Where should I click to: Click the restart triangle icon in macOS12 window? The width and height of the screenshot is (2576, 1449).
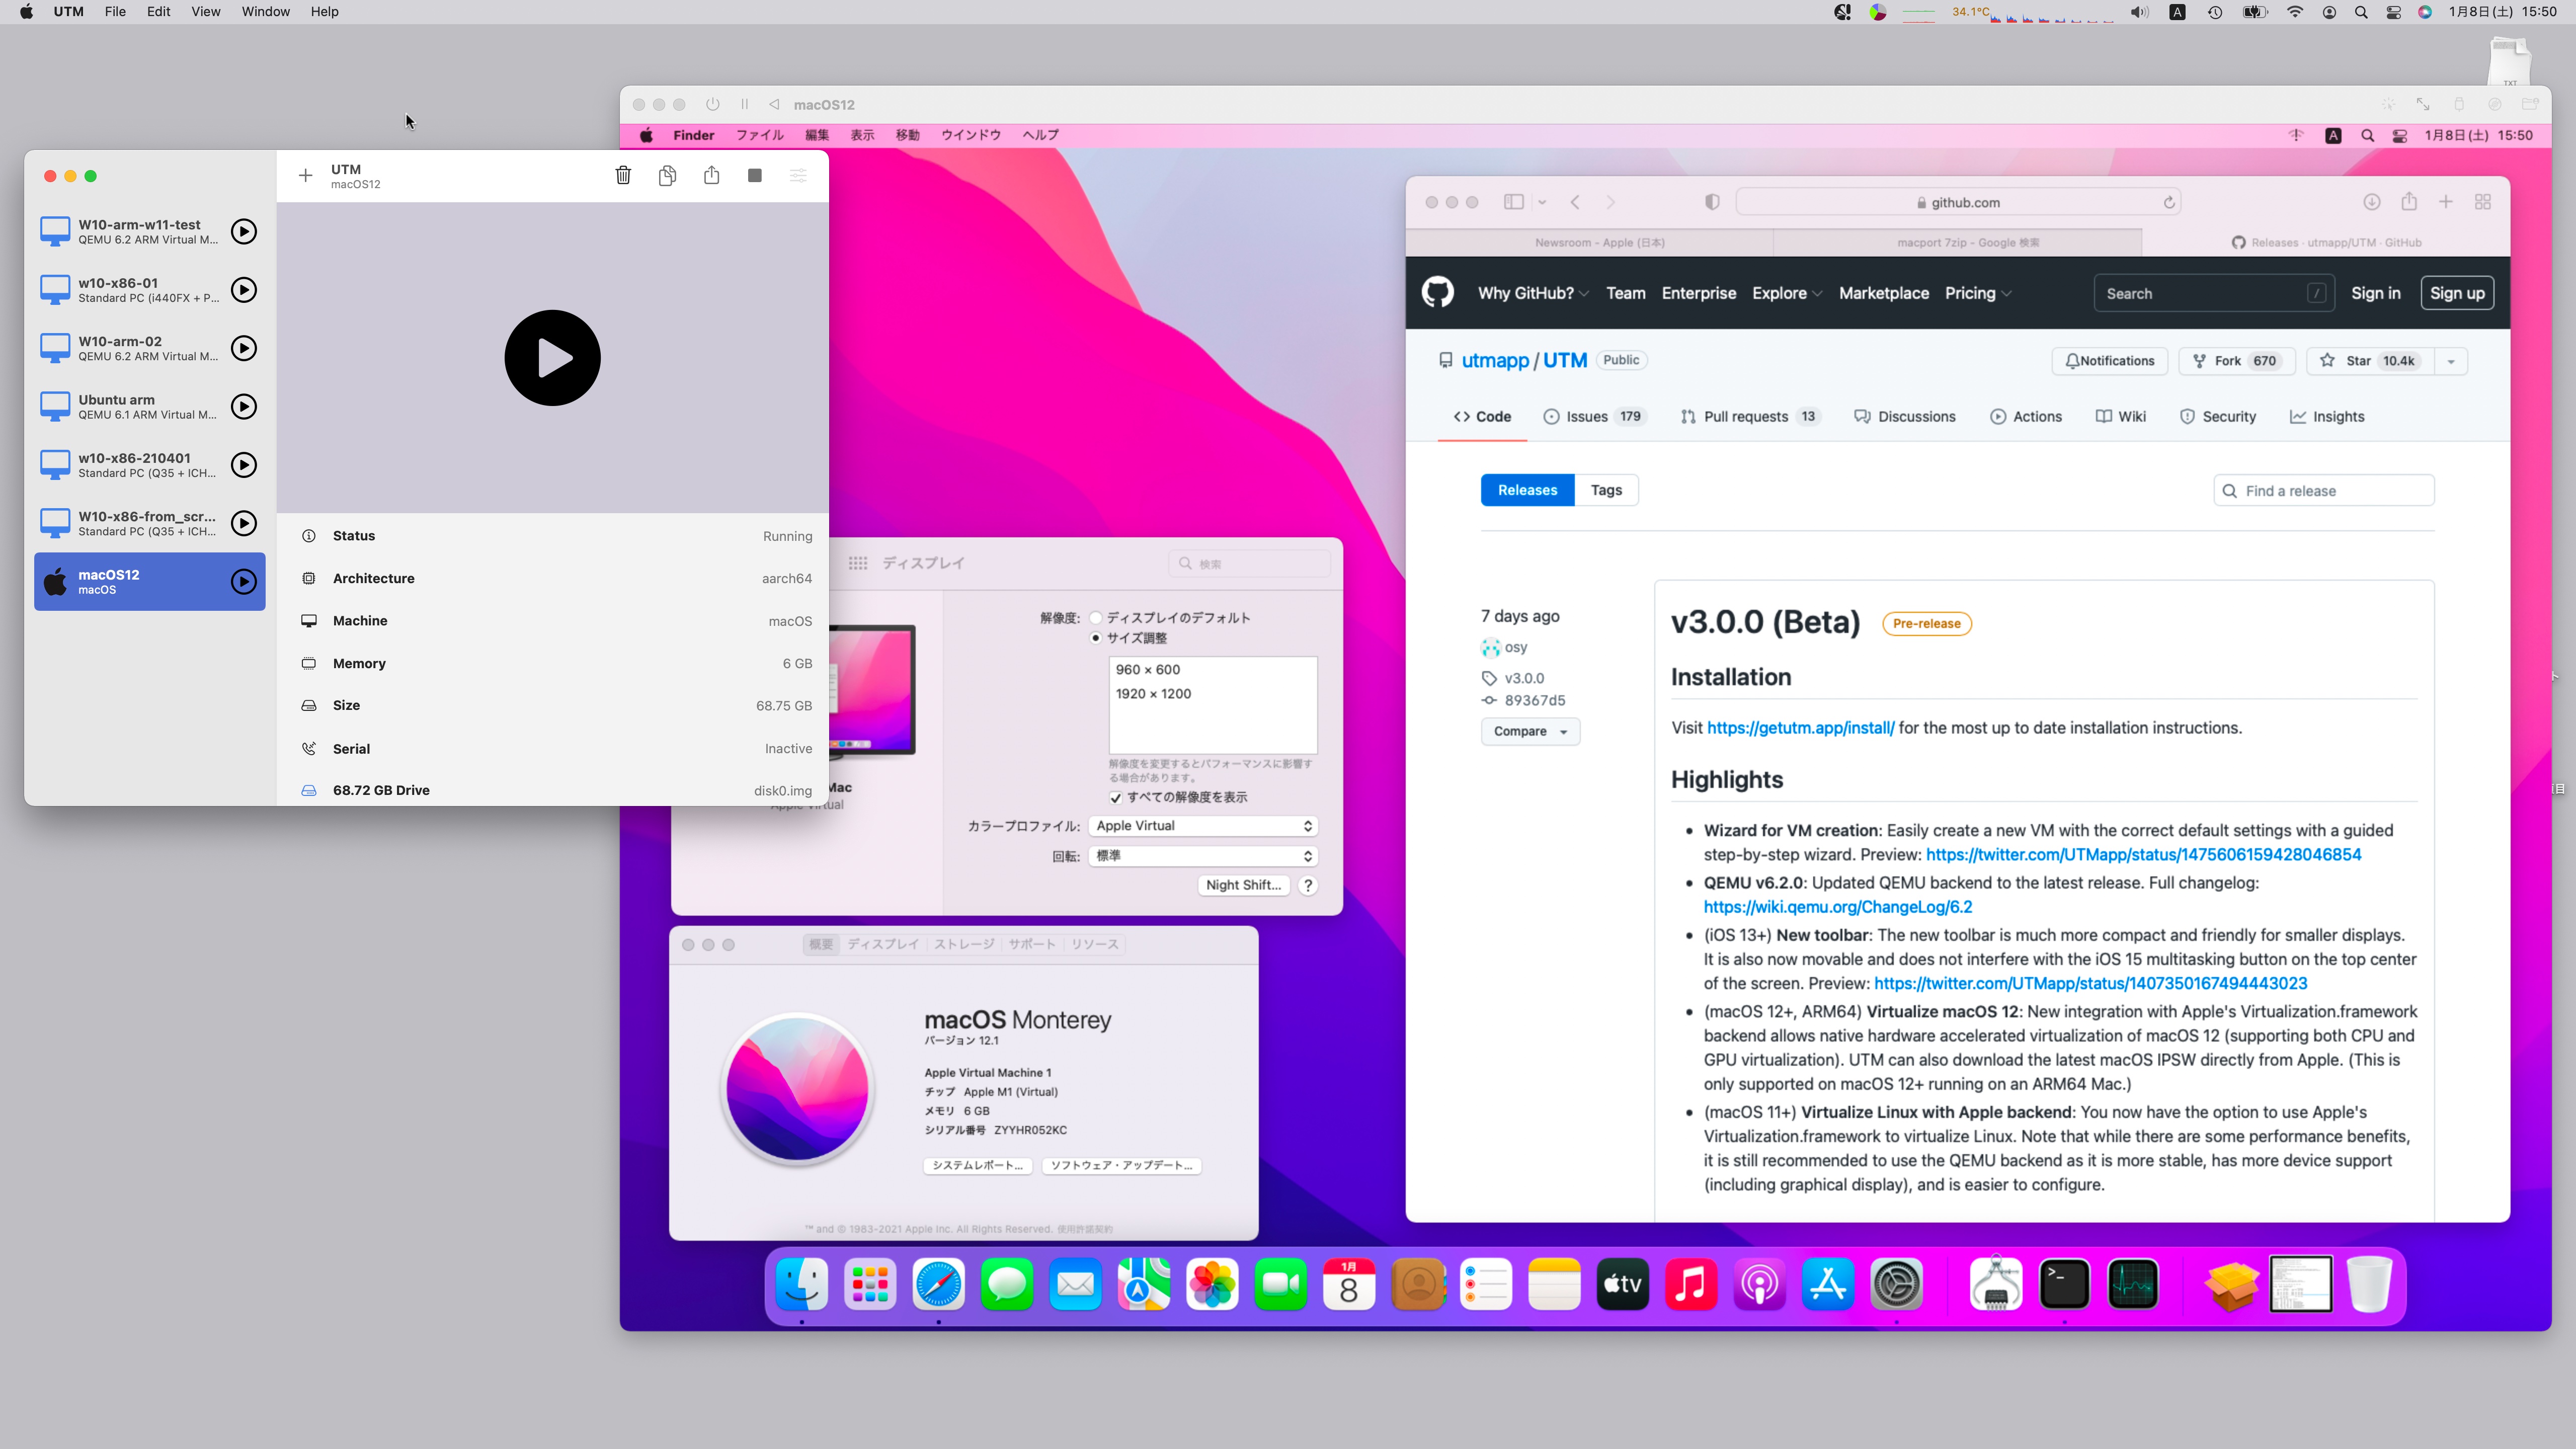click(774, 104)
